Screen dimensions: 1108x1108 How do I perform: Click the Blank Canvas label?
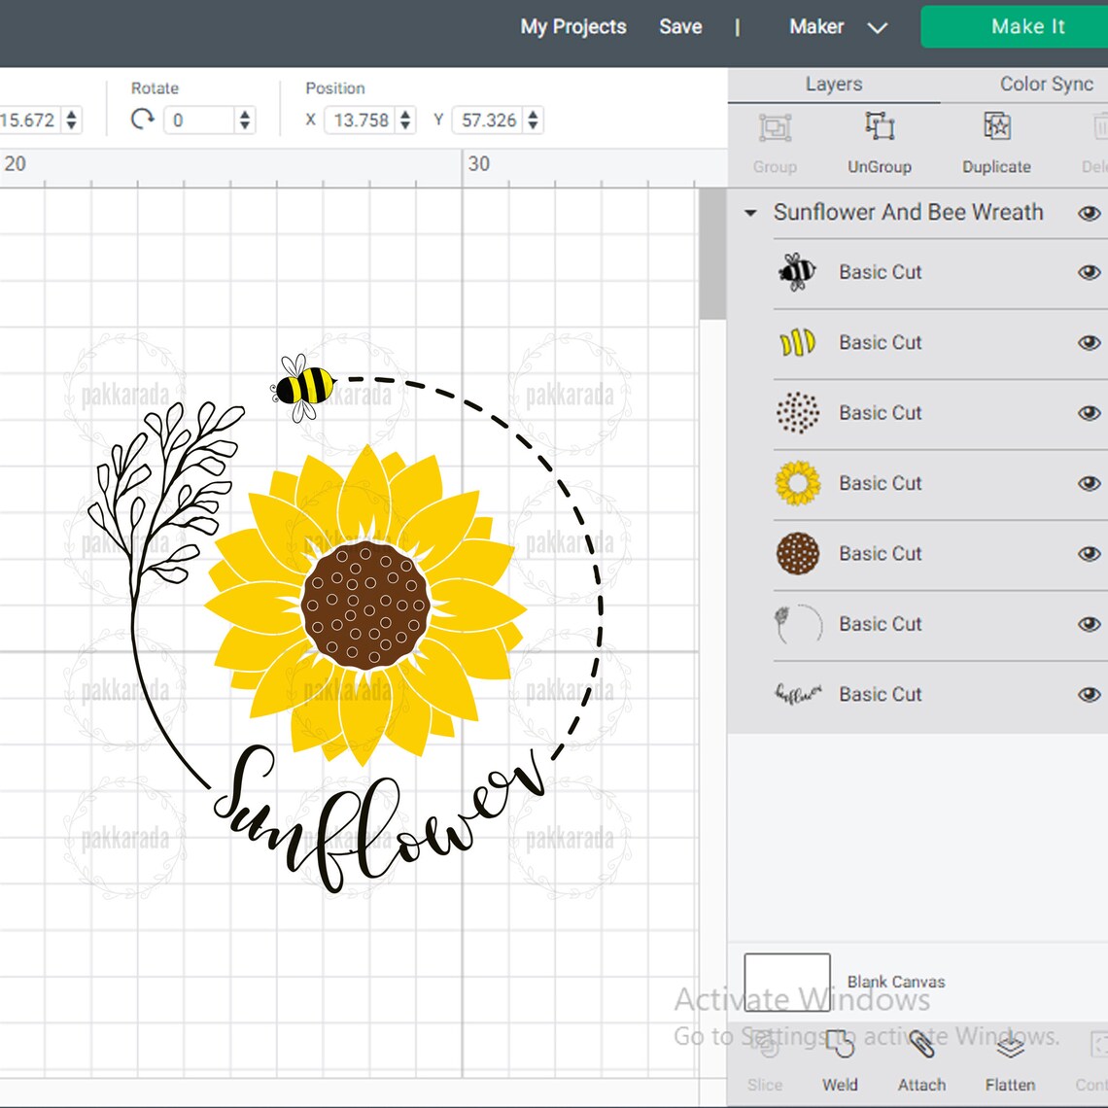pyautogui.click(x=896, y=982)
